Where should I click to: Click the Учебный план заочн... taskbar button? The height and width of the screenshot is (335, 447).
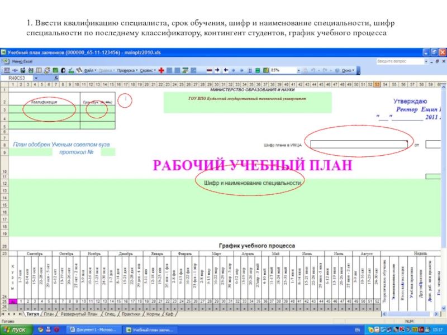point(150,330)
